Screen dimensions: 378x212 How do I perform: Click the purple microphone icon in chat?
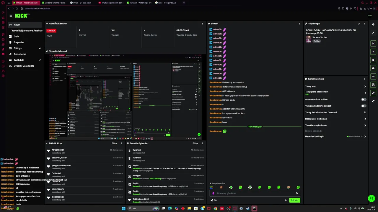tap(213, 193)
